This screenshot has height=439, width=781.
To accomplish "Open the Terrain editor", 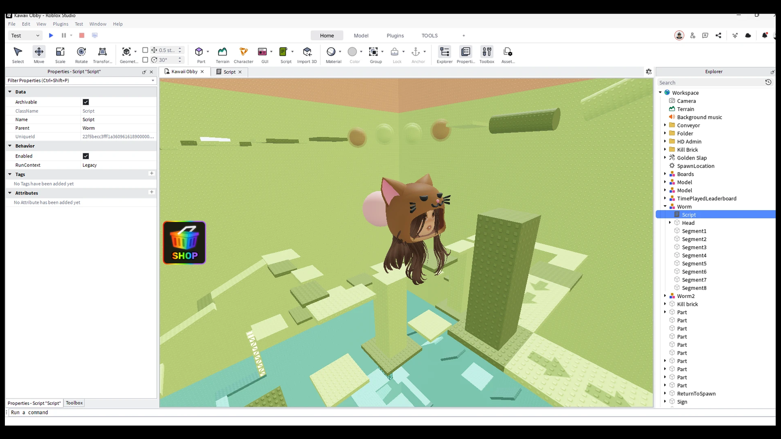I will pyautogui.click(x=223, y=54).
